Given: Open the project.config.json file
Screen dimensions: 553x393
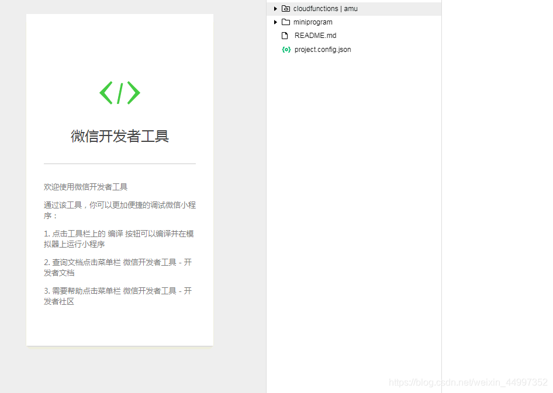Looking at the screenshot, I should point(323,50).
